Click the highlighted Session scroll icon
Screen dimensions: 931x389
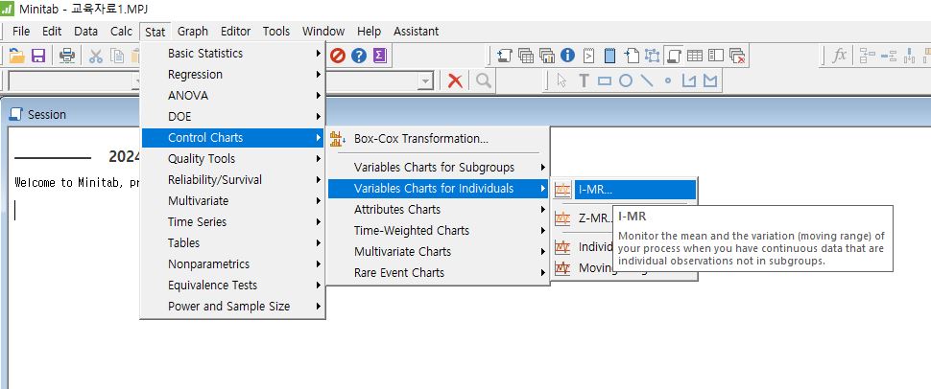[674, 56]
